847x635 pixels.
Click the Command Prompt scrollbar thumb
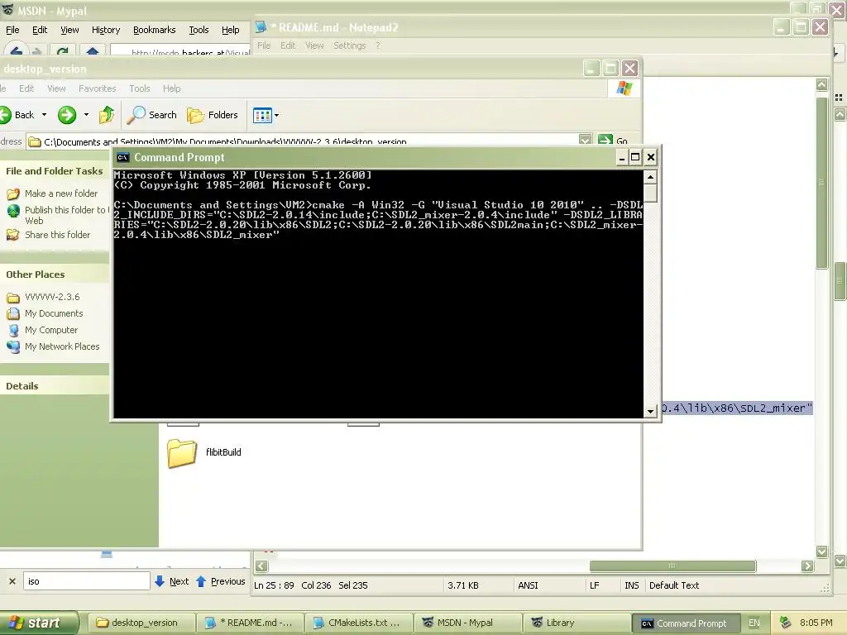point(650,193)
